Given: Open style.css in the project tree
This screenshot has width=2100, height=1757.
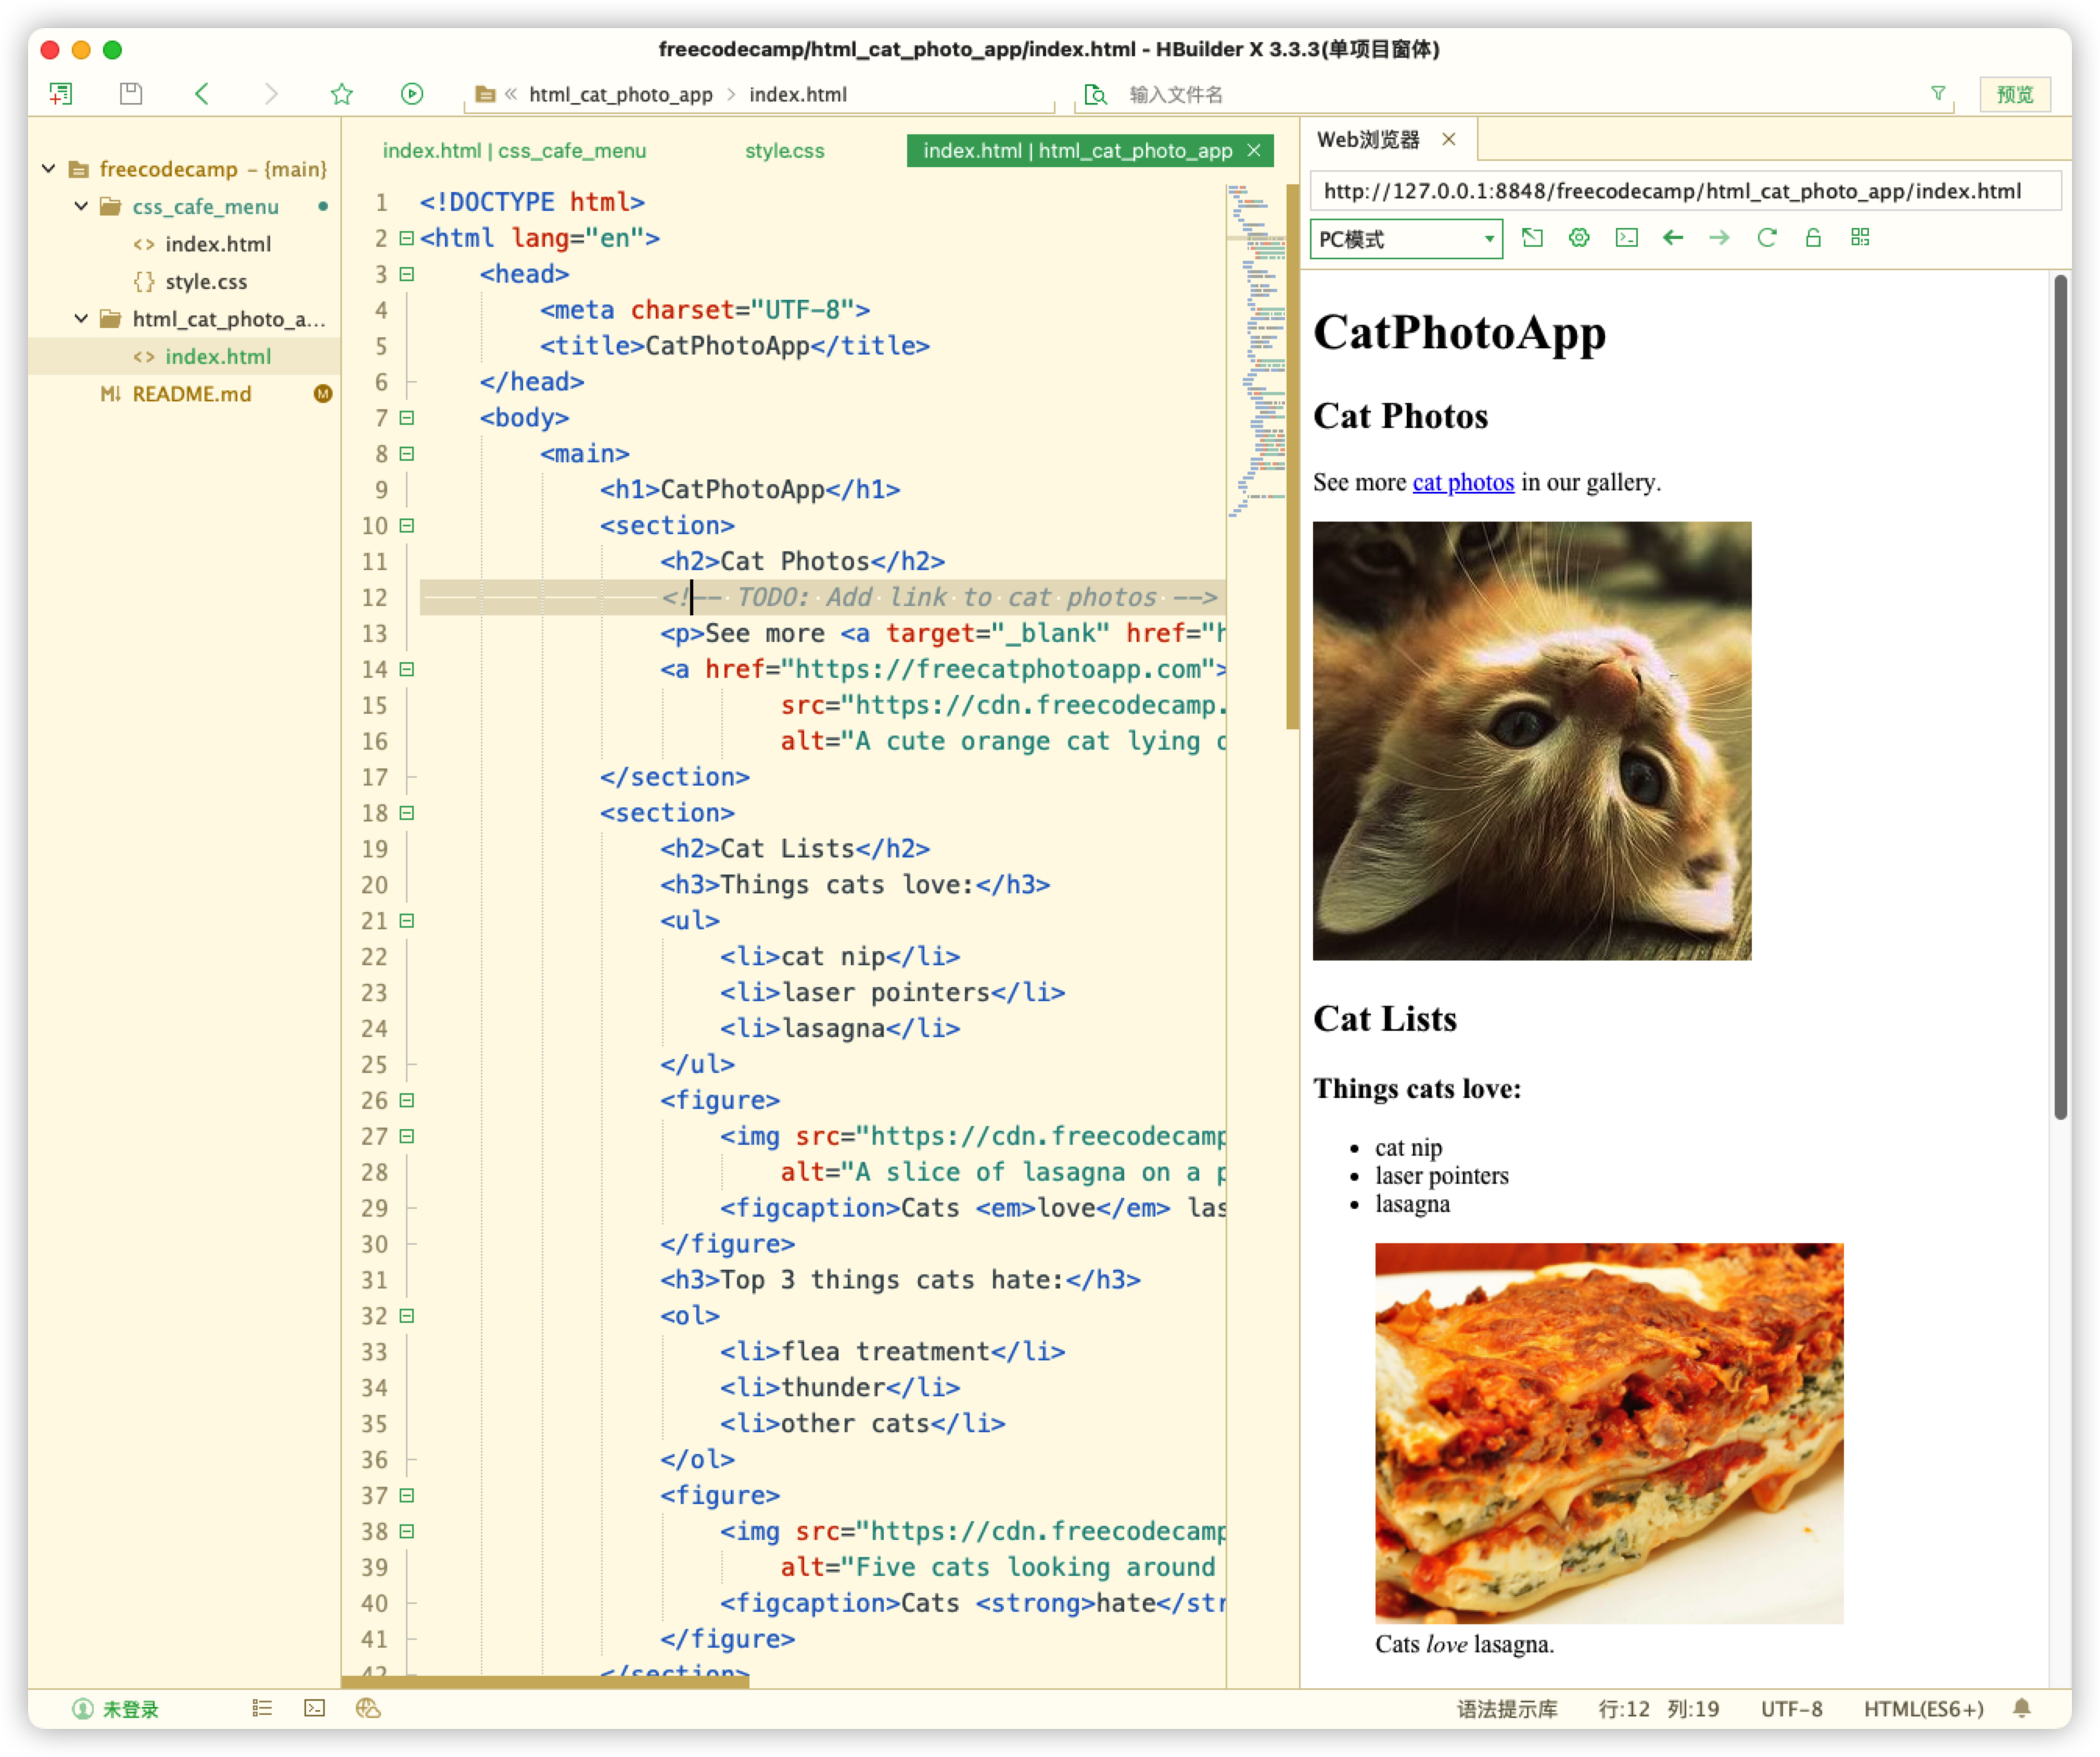Looking at the screenshot, I should tap(206, 282).
